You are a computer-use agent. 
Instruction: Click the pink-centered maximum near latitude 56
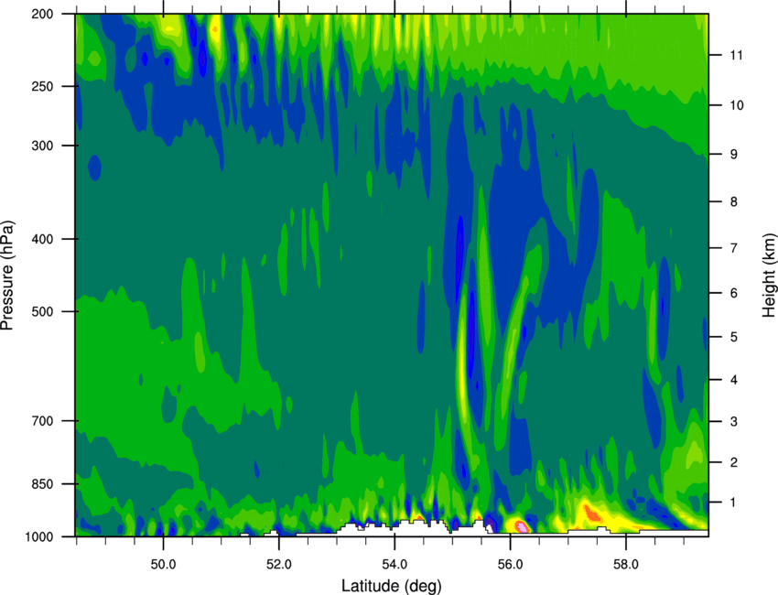tap(521, 526)
